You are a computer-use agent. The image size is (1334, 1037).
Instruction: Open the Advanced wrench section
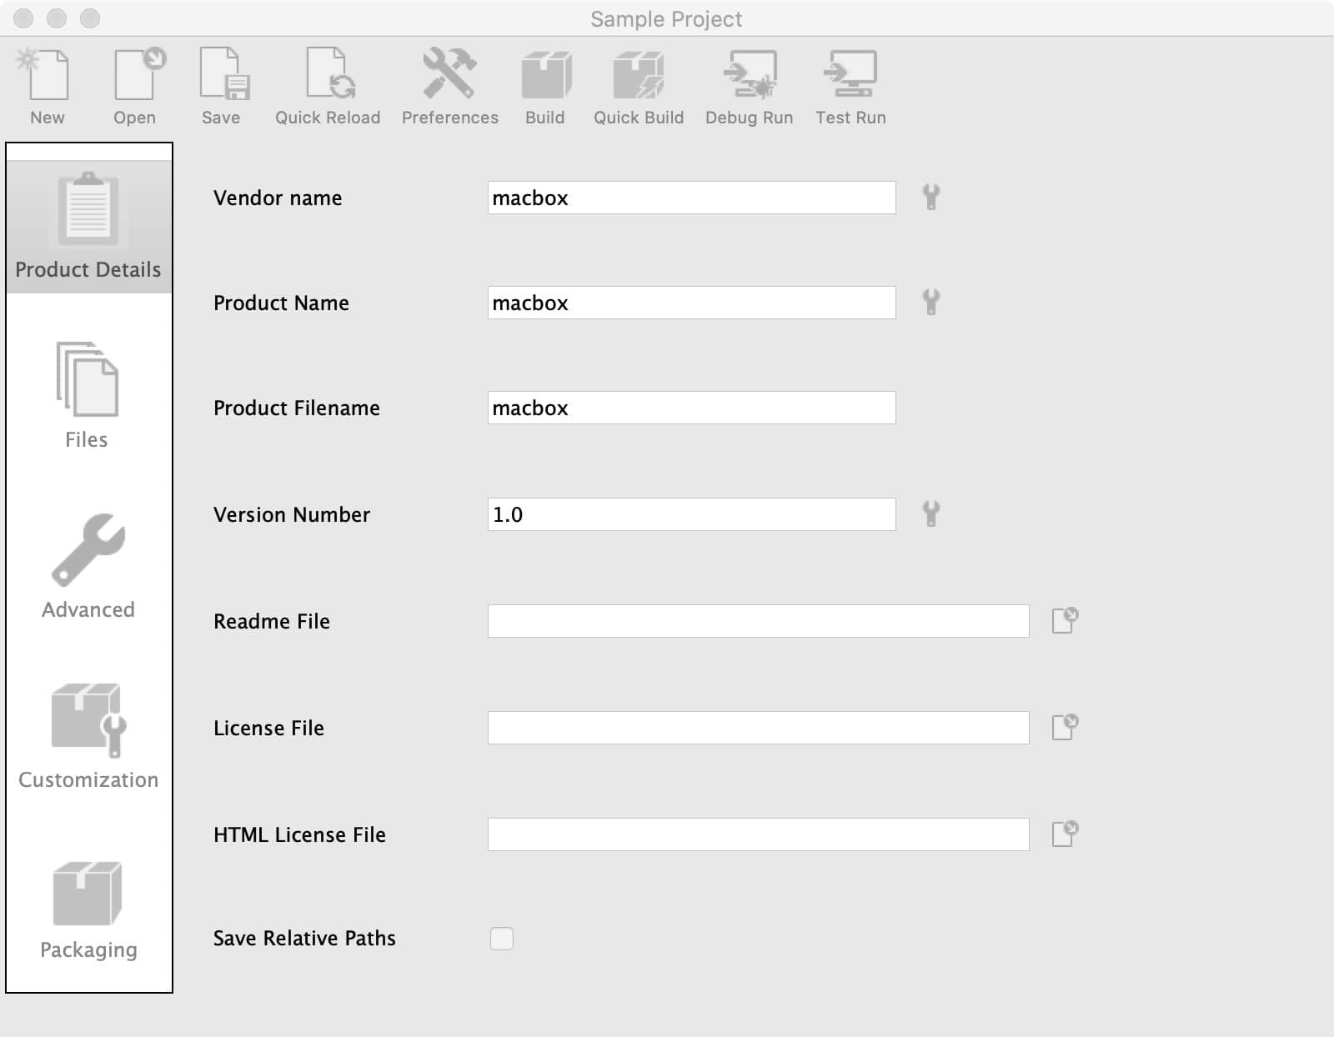coord(88,567)
